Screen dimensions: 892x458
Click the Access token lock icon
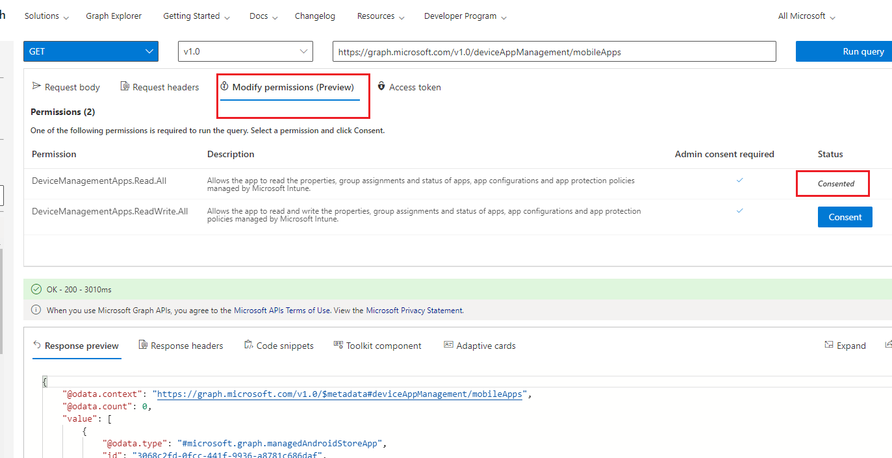(381, 86)
